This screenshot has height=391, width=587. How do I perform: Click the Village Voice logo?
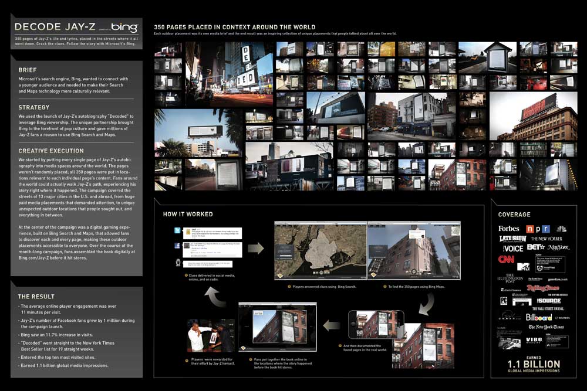513,249
